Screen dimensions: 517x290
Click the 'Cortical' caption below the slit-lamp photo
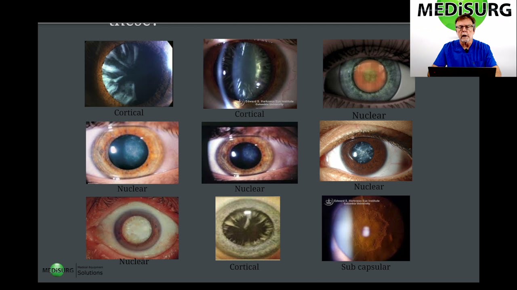tap(250, 114)
